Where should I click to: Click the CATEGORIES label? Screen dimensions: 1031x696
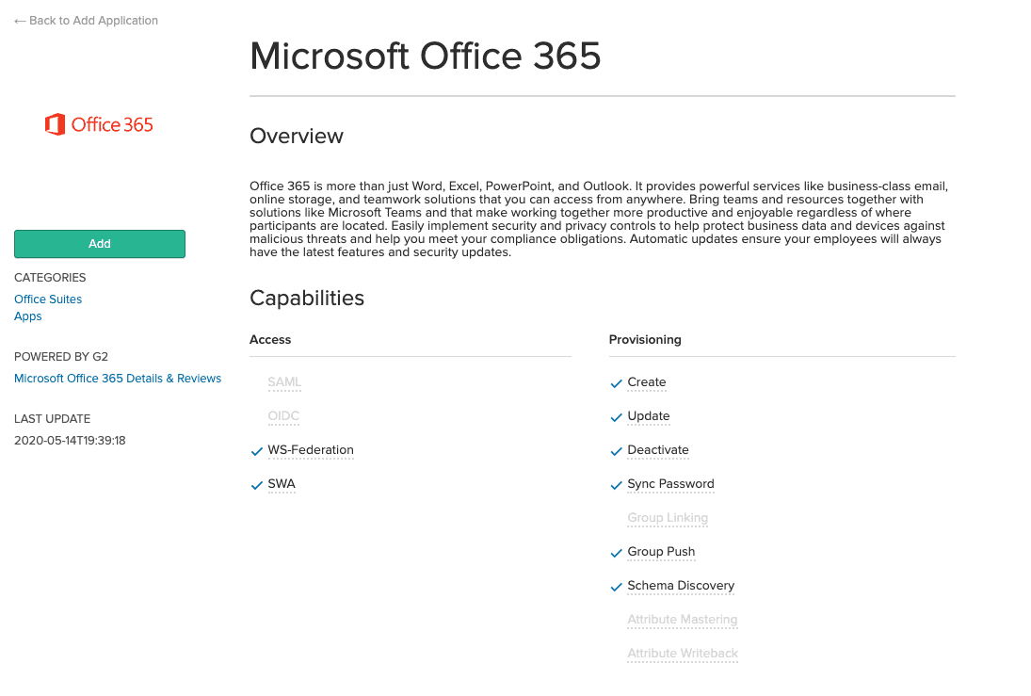pyautogui.click(x=50, y=278)
